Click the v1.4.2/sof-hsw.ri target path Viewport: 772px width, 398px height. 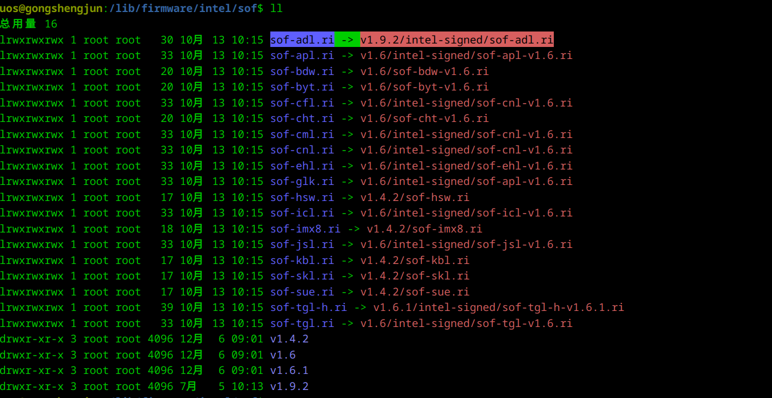[x=415, y=198]
